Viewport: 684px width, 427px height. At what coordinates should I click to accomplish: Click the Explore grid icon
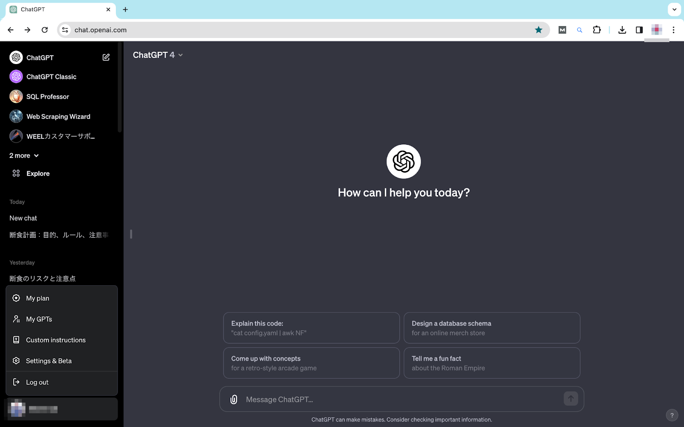tap(16, 173)
